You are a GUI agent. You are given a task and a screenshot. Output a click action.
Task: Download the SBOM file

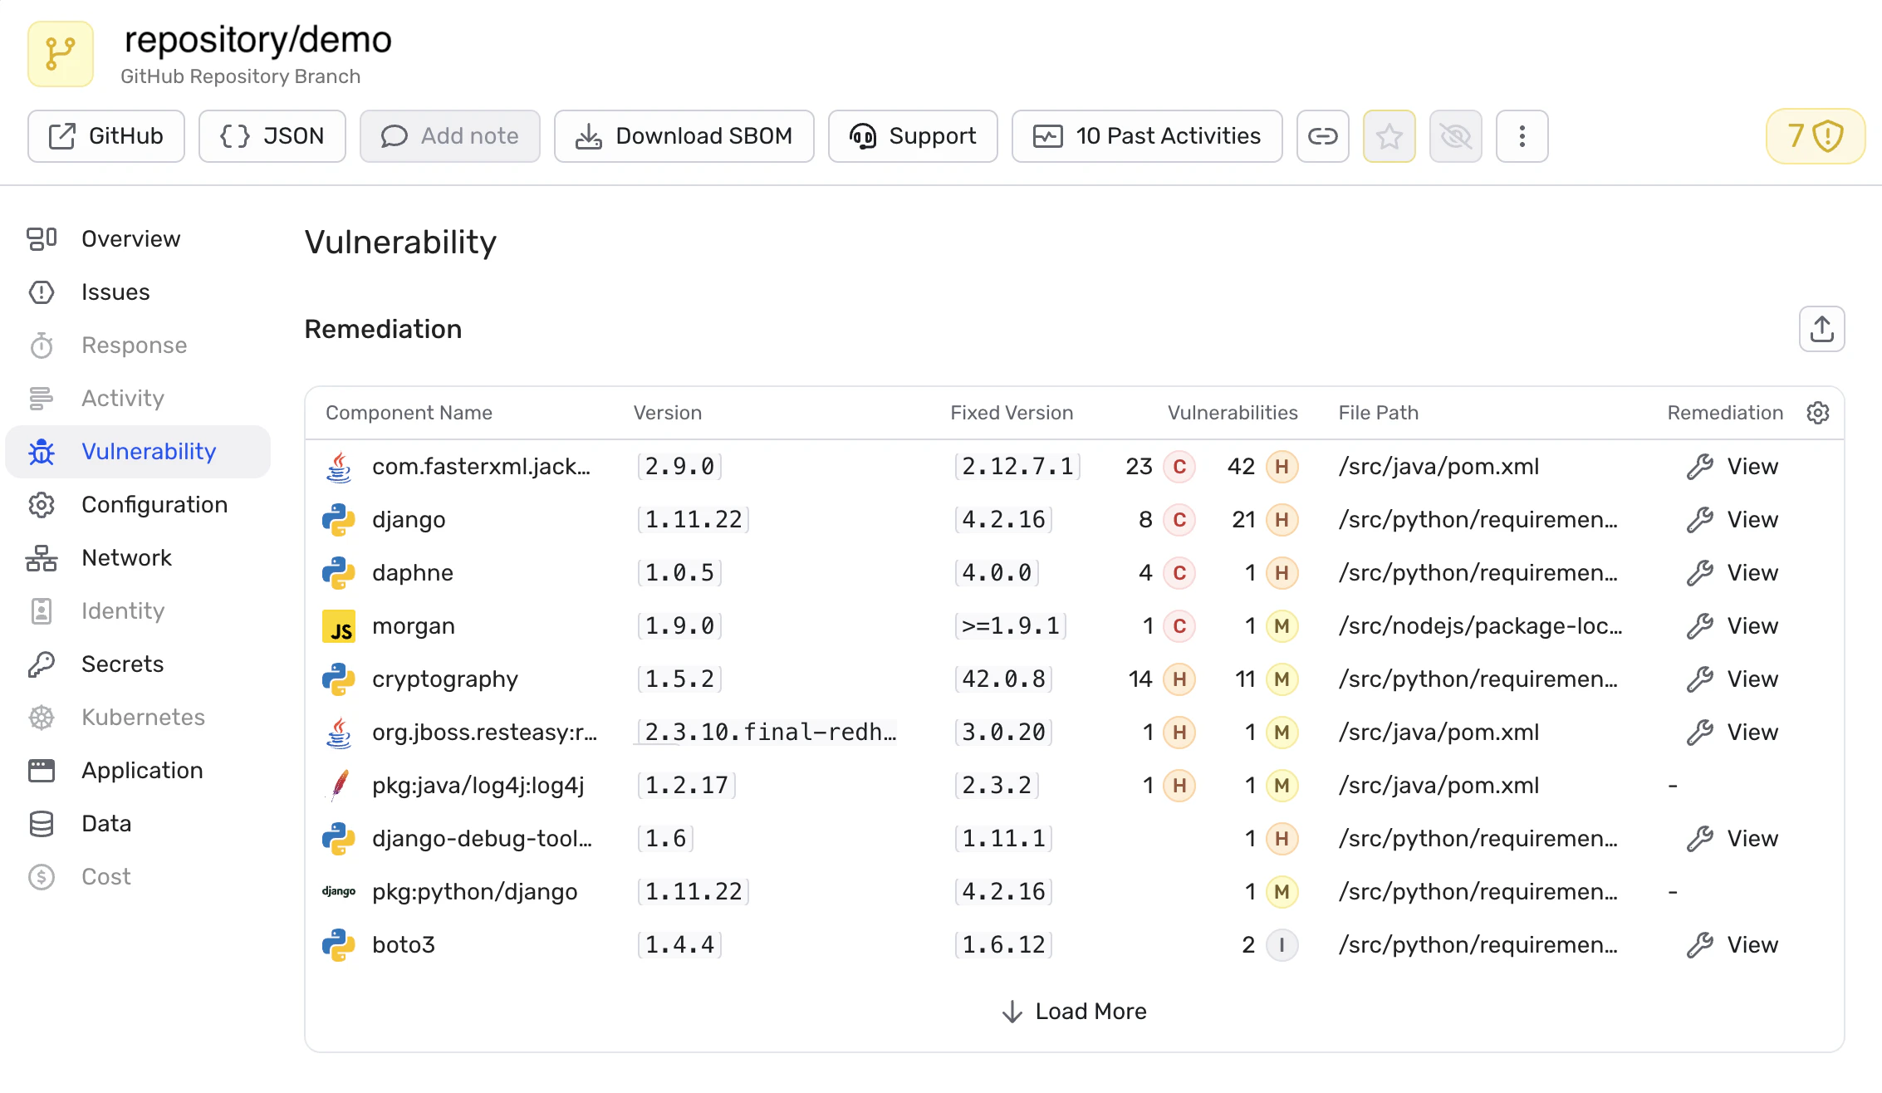pyautogui.click(x=684, y=136)
